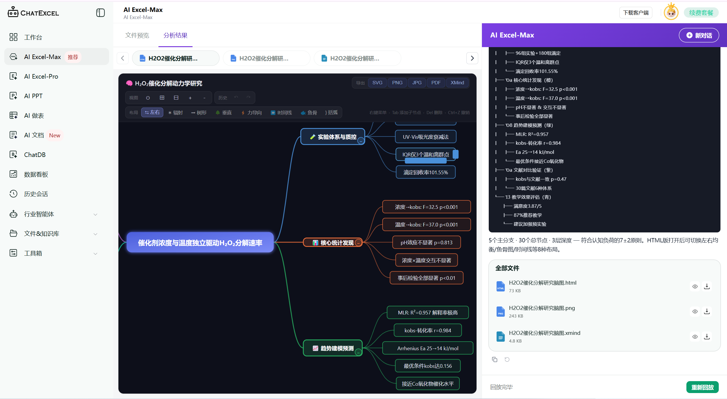Image resolution: width=727 pixels, height=399 pixels.
Task: Select the 括弧 bracket layout
Action: pyautogui.click(x=331, y=112)
